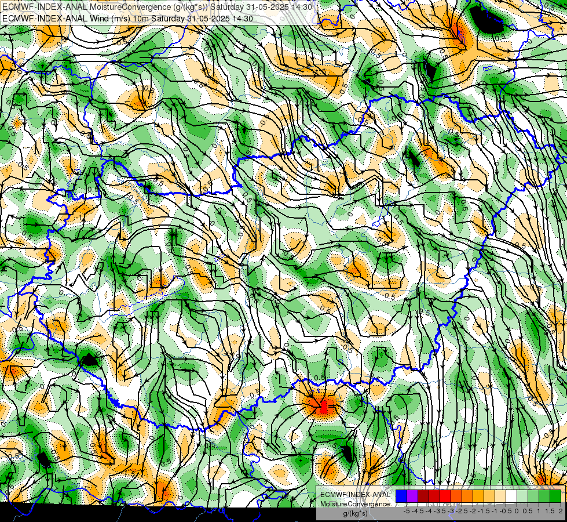Select the -3.5 tick label on legend

coord(440,511)
